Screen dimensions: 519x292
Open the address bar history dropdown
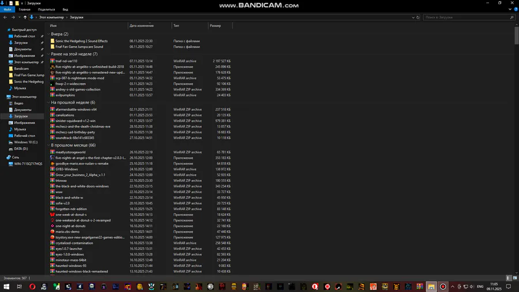coord(413,17)
